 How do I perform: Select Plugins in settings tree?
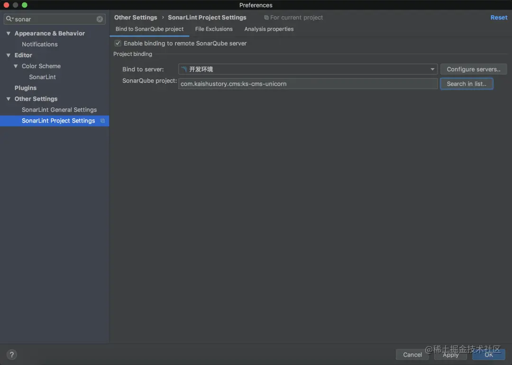pos(26,88)
